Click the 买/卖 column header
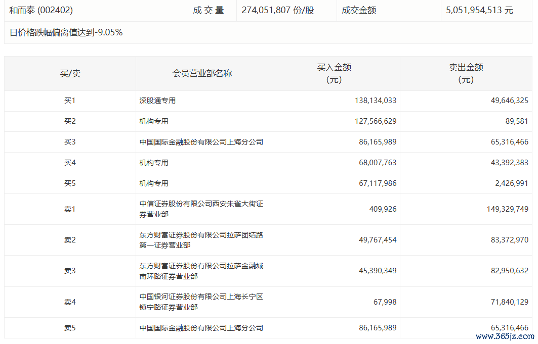 [70, 73]
